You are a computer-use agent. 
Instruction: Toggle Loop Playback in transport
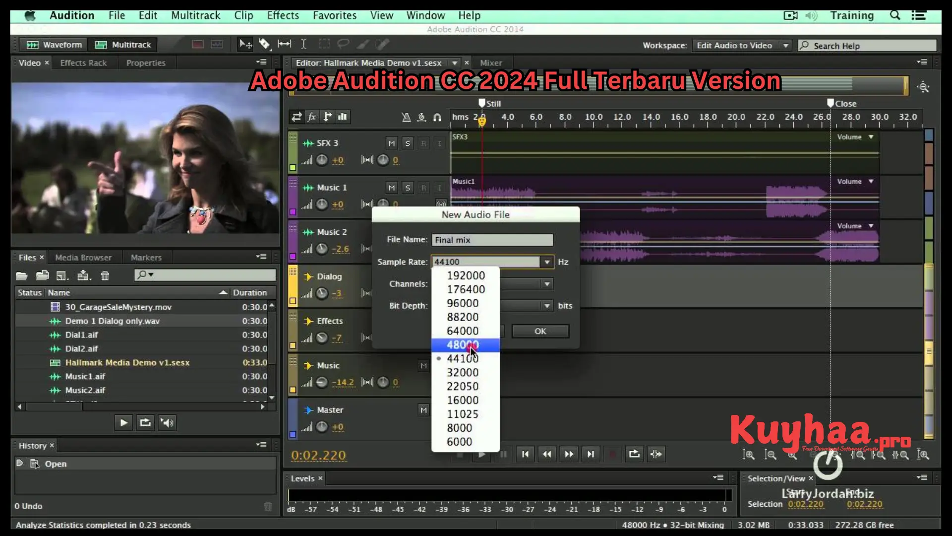(634, 454)
